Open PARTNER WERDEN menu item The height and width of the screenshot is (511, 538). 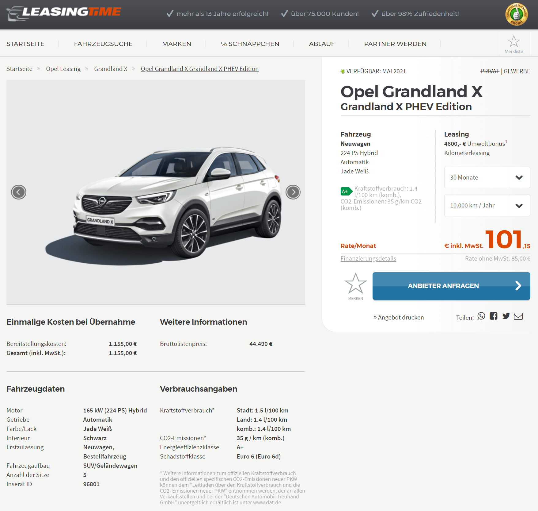tap(395, 44)
